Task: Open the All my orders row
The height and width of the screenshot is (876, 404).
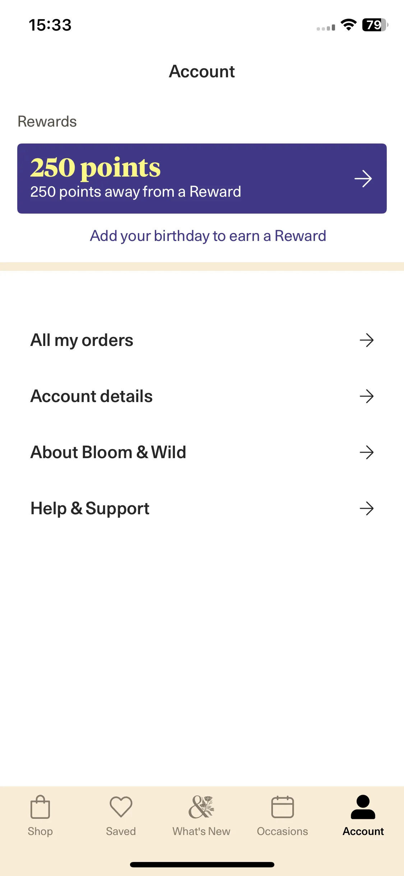Action: click(x=202, y=340)
